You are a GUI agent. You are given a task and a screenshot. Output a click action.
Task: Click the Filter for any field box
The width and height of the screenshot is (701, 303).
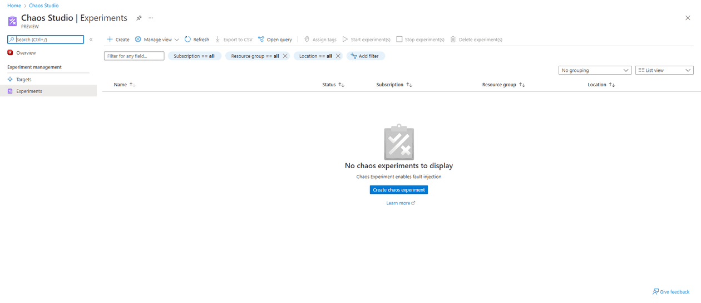click(134, 56)
